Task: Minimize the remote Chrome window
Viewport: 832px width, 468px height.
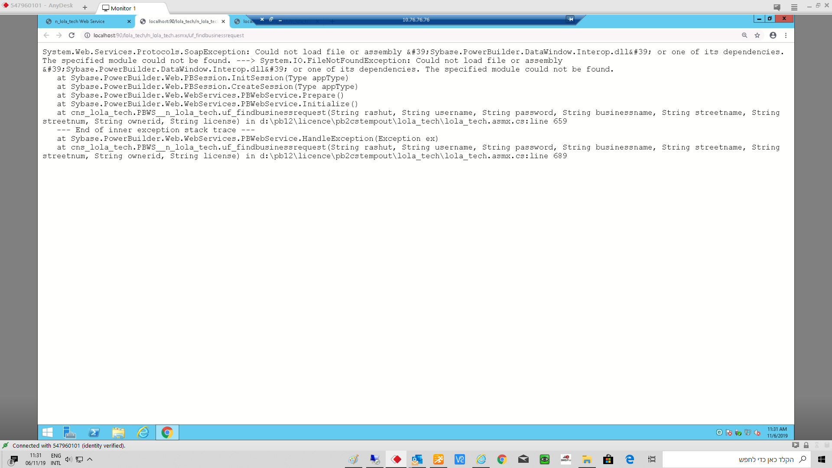Action: (x=759, y=19)
